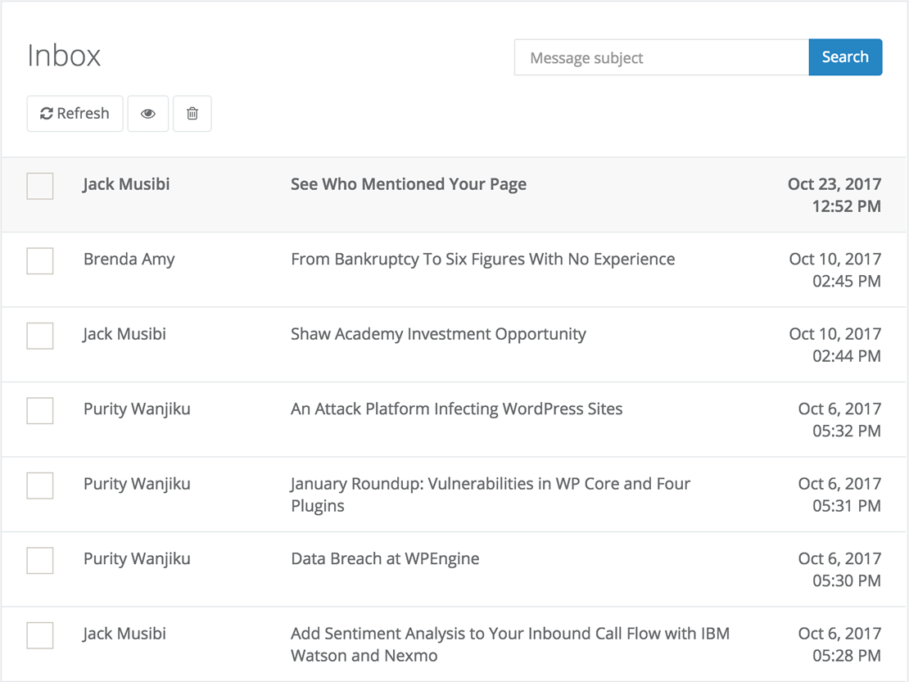
Task: Click date Oct 10, 2017 02:44 PM
Action: pos(834,345)
